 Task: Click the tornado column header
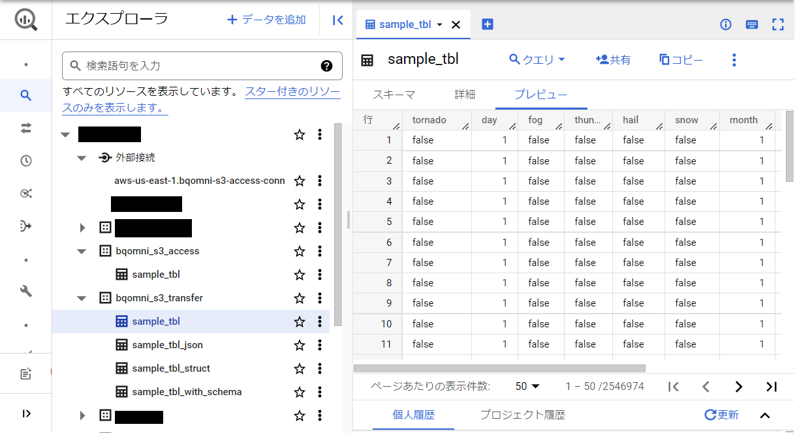(437, 120)
